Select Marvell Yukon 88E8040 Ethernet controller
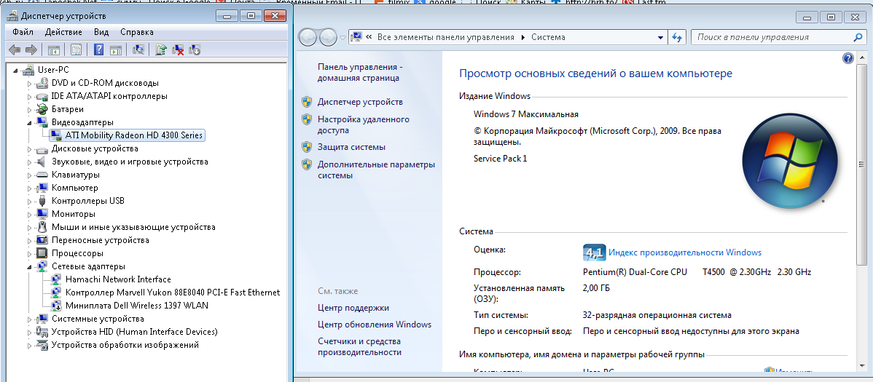 [173, 293]
